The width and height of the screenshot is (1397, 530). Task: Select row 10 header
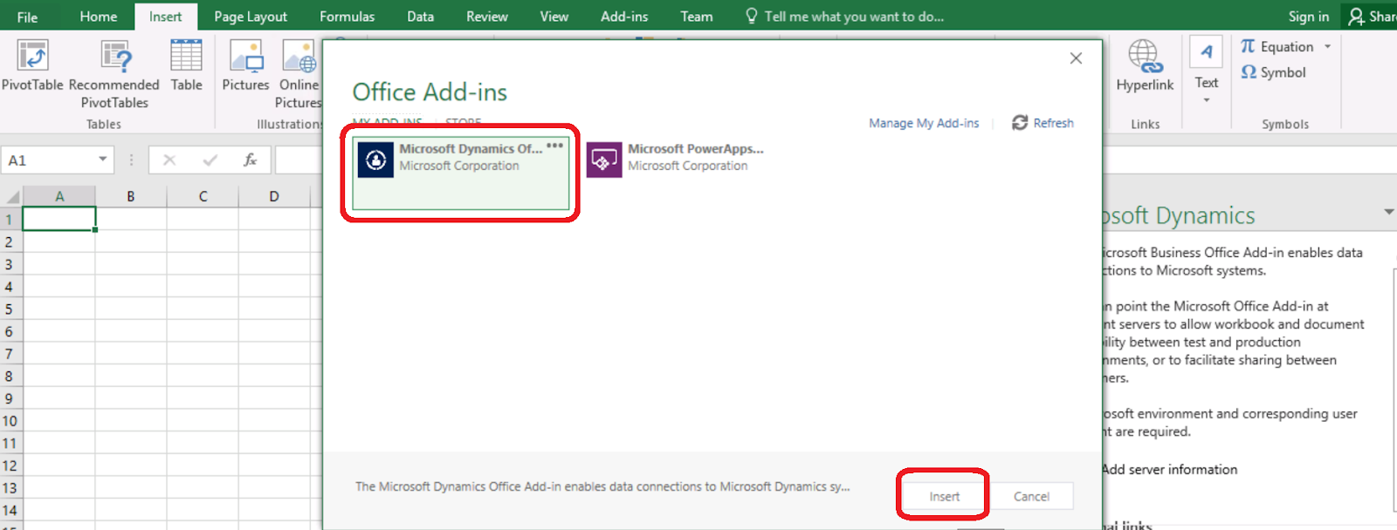click(10, 421)
